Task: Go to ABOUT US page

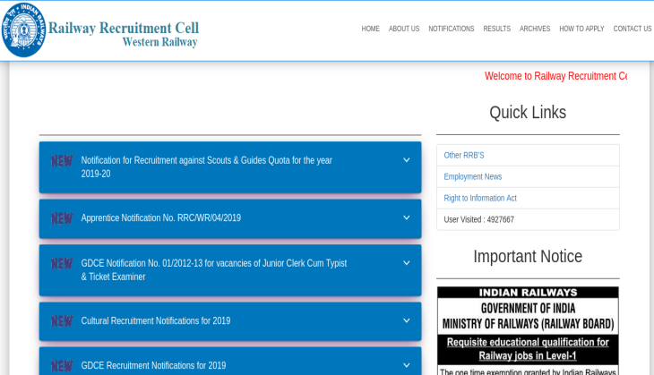Action: [404, 29]
